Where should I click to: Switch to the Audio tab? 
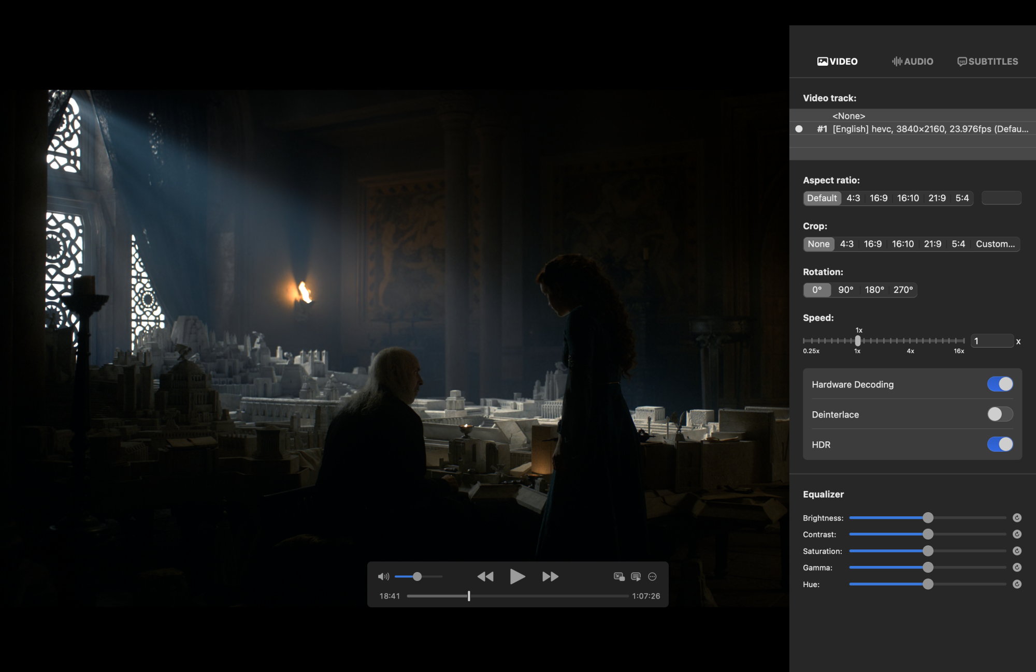pos(913,62)
